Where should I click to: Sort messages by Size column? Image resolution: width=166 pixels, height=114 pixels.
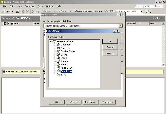(156, 24)
